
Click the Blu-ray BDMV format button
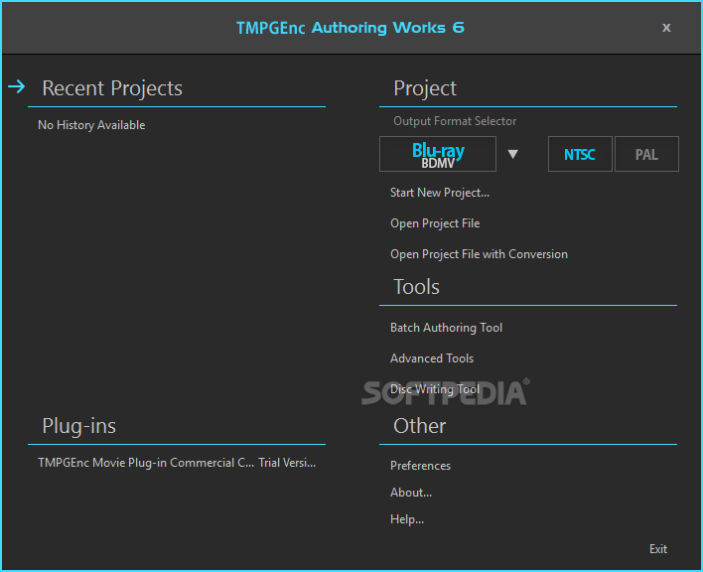point(438,154)
